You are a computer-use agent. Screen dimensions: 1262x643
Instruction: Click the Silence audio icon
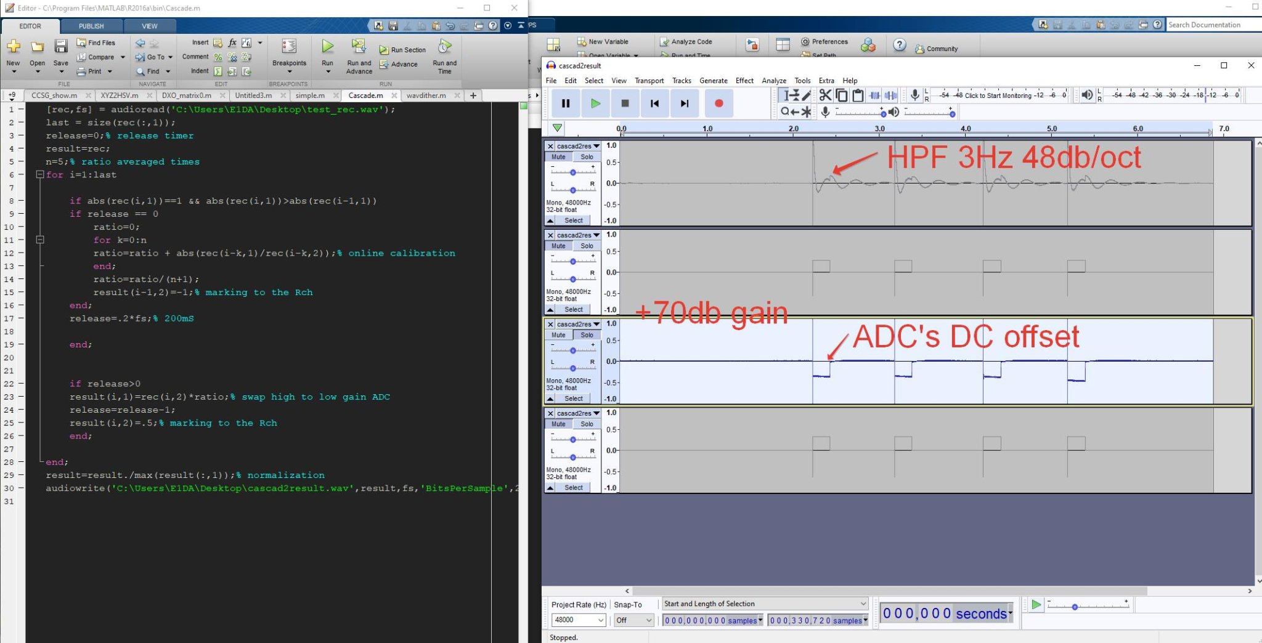tap(890, 95)
